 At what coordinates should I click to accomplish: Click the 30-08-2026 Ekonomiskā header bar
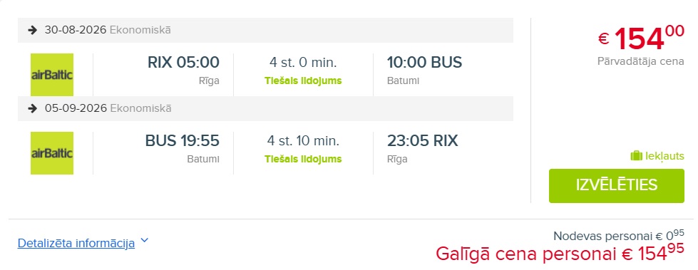(265, 30)
